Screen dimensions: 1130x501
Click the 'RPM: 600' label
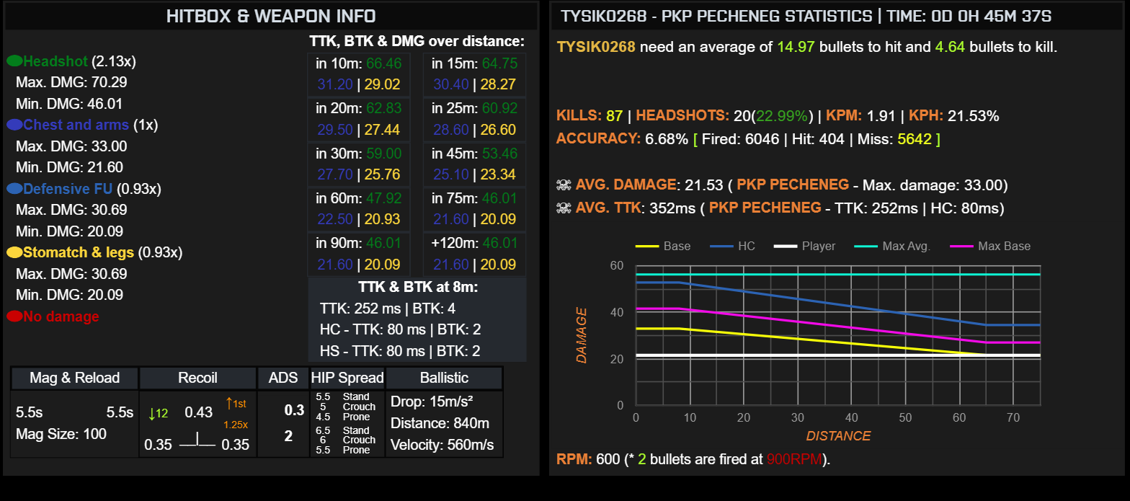pos(587,459)
